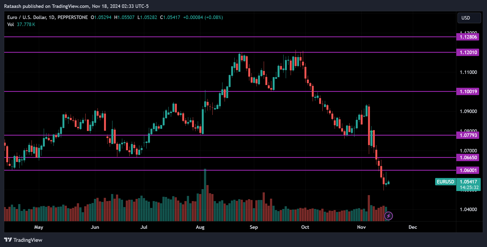Viewport: 487px width, 247px height.
Task: Click the 1.06650 price level label
Action: [468, 158]
